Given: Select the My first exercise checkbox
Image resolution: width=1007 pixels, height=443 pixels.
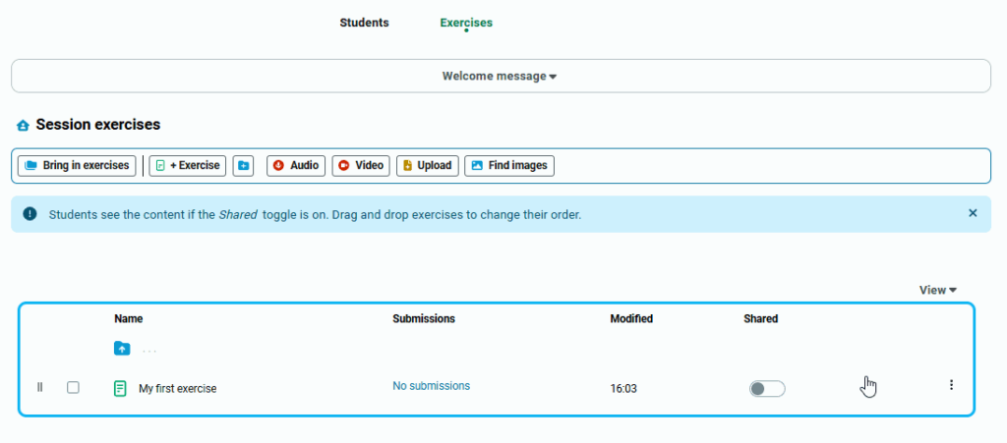Looking at the screenshot, I should (x=73, y=387).
